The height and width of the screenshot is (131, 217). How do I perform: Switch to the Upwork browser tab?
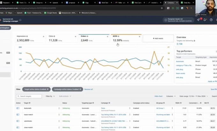click(55, 3)
